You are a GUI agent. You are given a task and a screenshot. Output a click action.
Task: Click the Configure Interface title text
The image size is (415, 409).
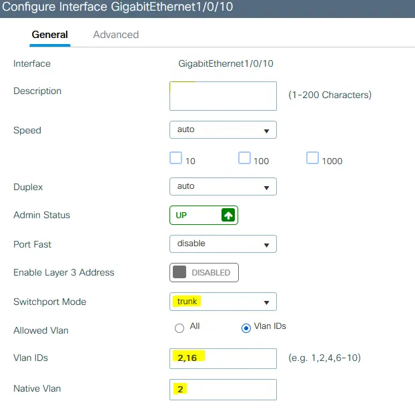point(117,7)
